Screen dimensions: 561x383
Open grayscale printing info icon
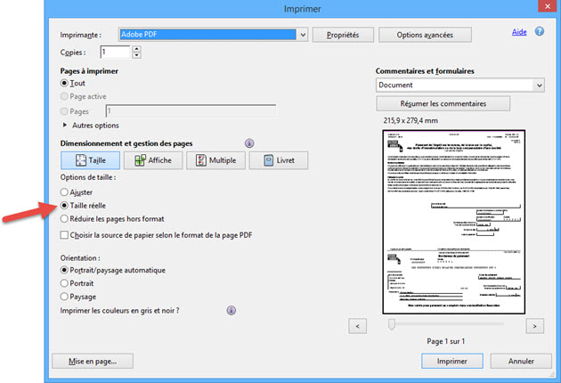pos(232,310)
